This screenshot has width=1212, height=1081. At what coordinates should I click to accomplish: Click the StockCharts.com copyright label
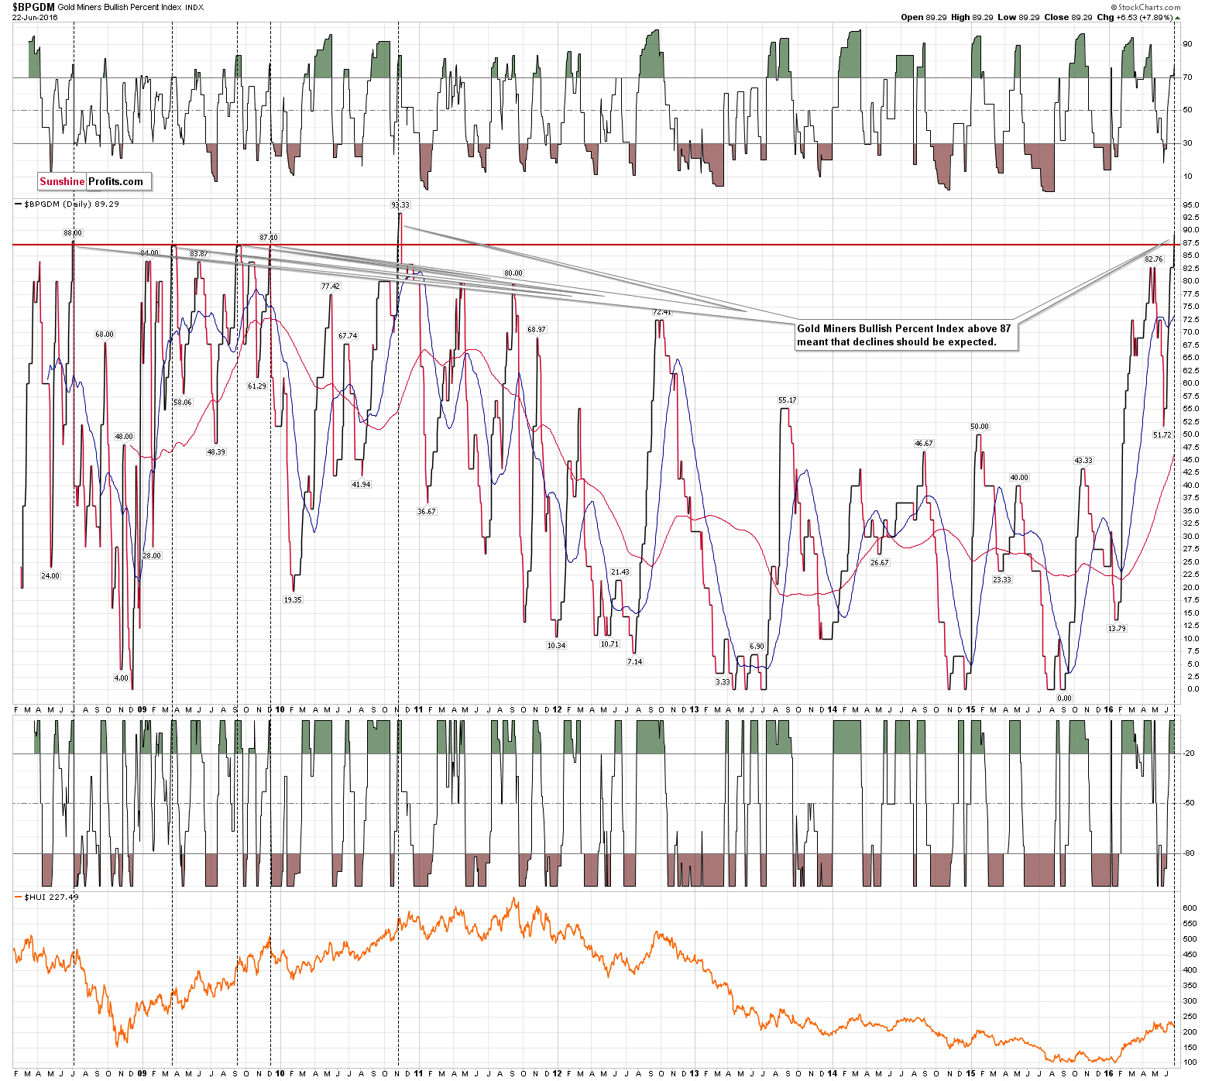(x=1145, y=7)
